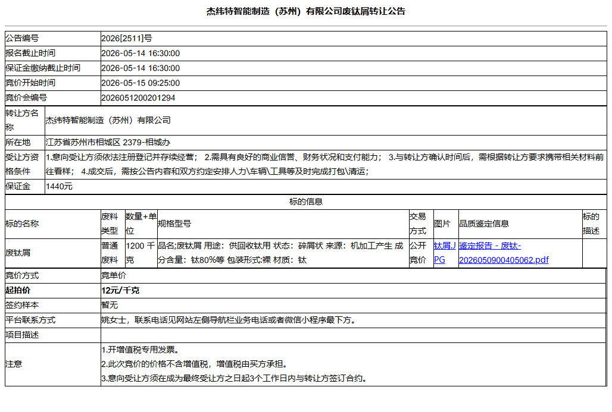Click the 公告编号 label cell

(x=53, y=38)
